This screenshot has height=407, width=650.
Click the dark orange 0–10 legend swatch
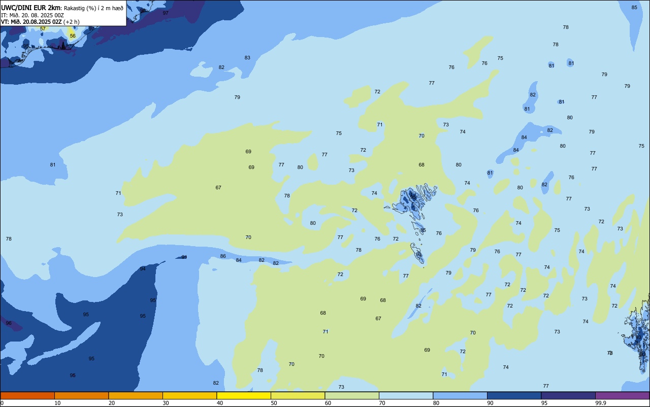27,395
